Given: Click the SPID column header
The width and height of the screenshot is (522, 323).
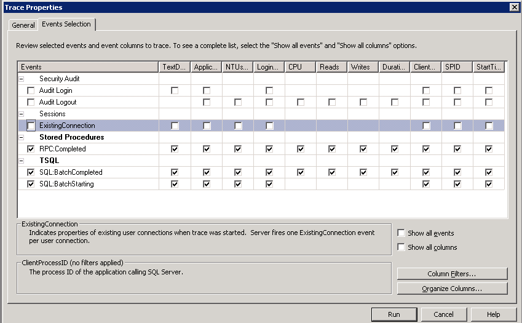Looking at the screenshot, I should tap(457, 67).
